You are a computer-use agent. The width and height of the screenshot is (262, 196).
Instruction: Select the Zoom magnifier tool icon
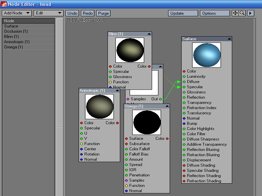[243, 13]
